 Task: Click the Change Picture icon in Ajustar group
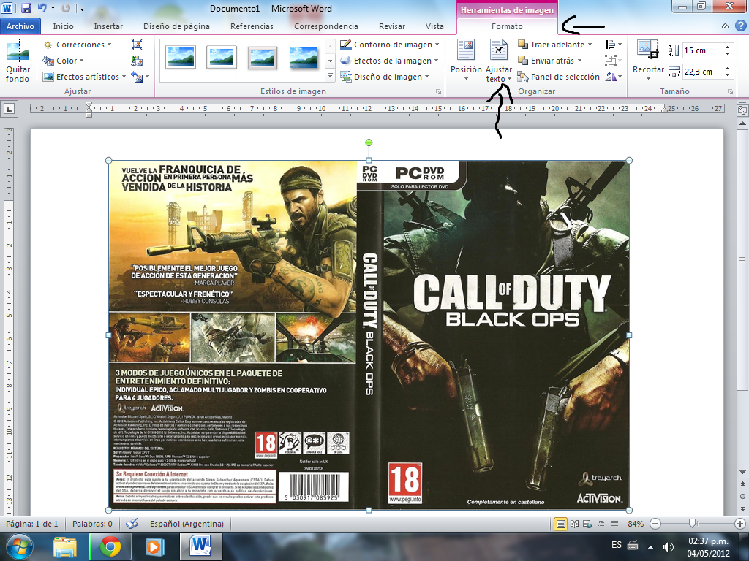tap(137, 61)
